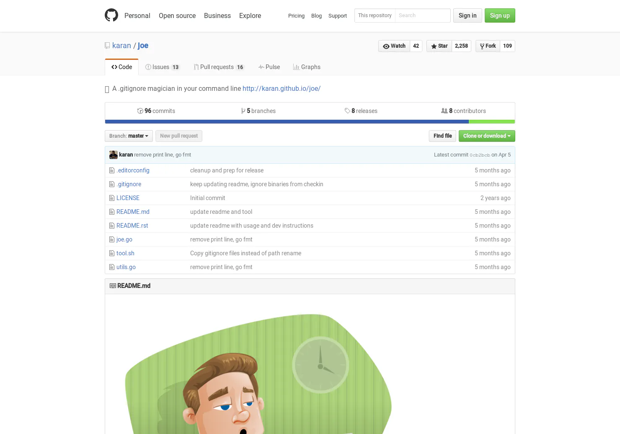This screenshot has height=434, width=620.
Task: Click the 2,258 stargazers count
Action: [x=461, y=46]
